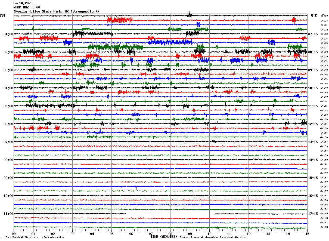Viewport: 329px width, 241px height.
Task: Select the DC offset value -20130
Action: pos(324,25)
